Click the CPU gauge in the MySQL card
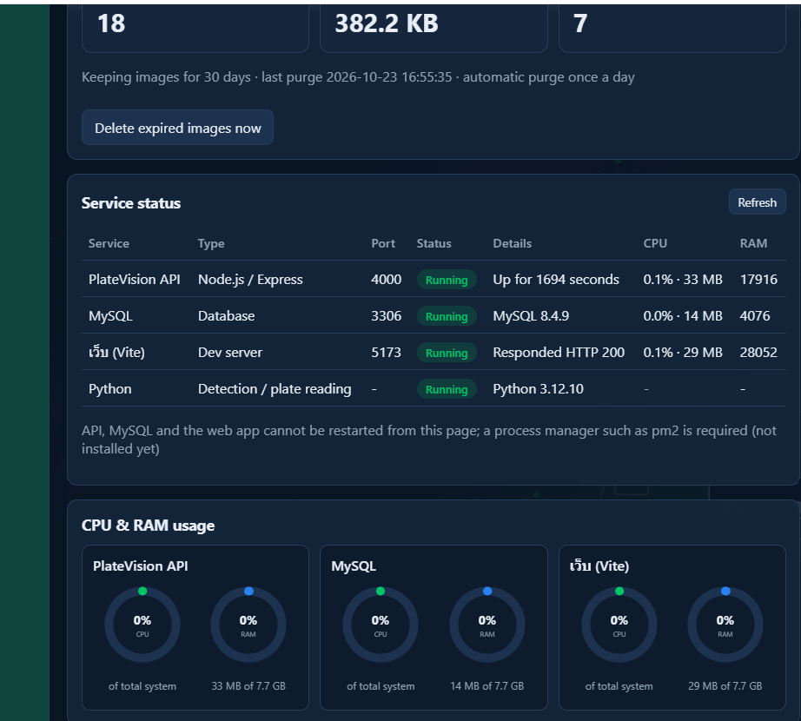Image resolution: width=801 pixels, height=721 pixels. coord(381,625)
